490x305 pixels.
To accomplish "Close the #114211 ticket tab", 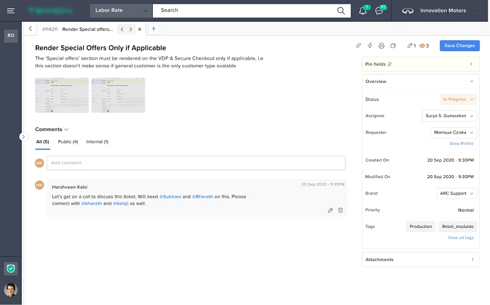I will point(140,29).
